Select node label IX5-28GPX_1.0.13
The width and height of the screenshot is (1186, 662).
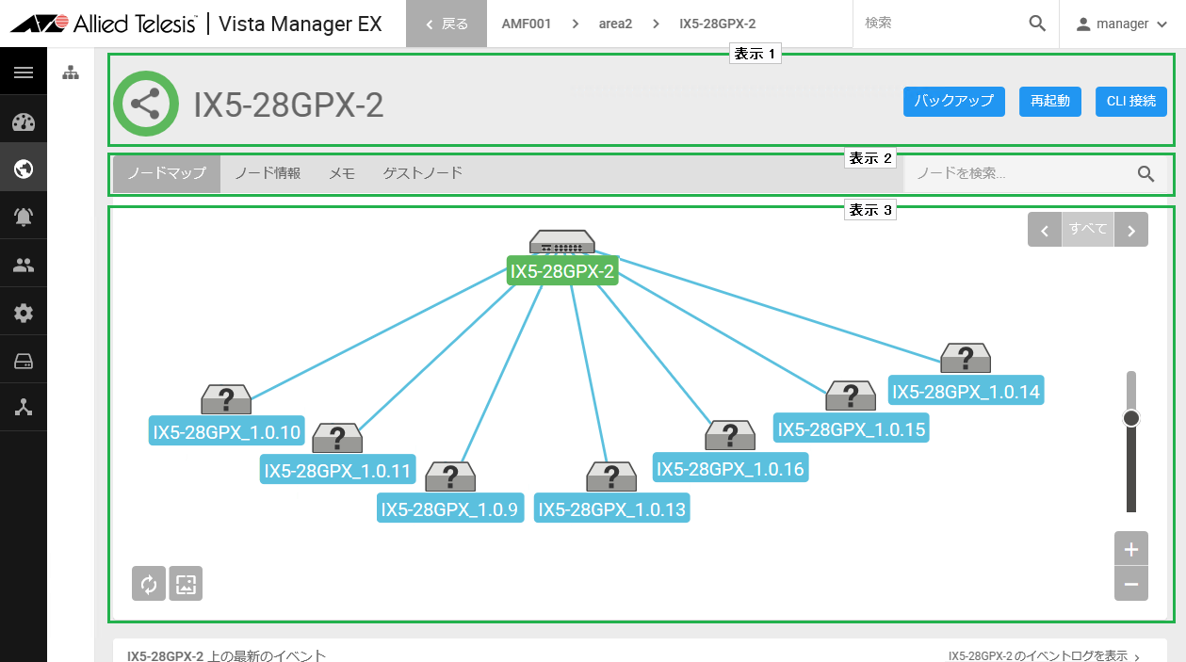pyautogui.click(x=612, y=509)
